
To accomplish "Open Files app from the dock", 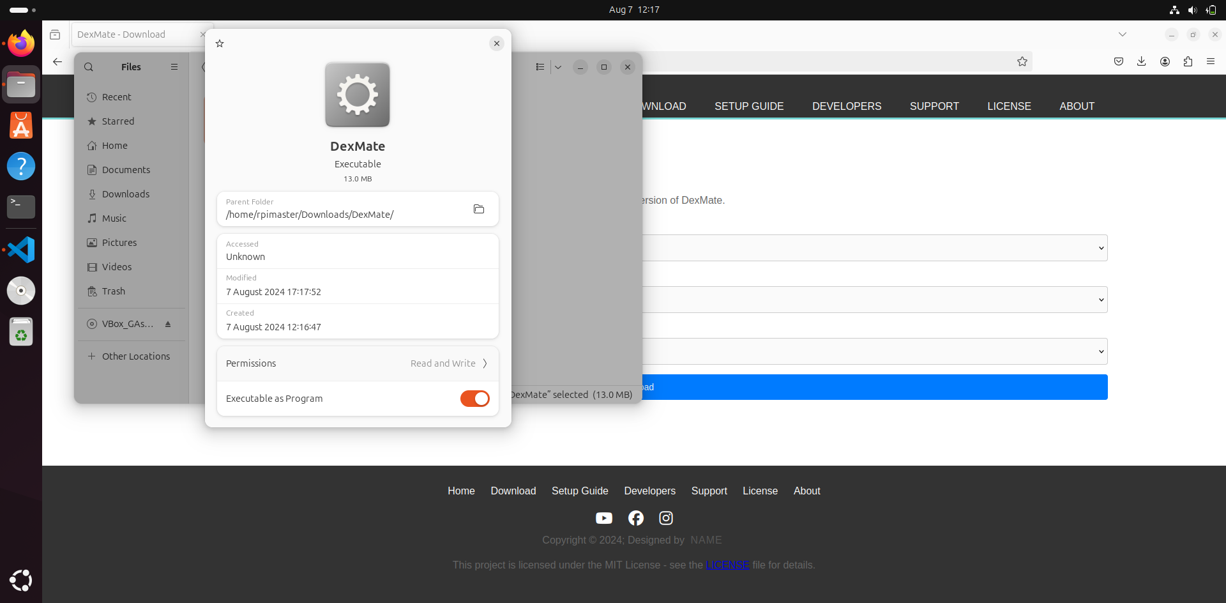I will tap(21, 84).
